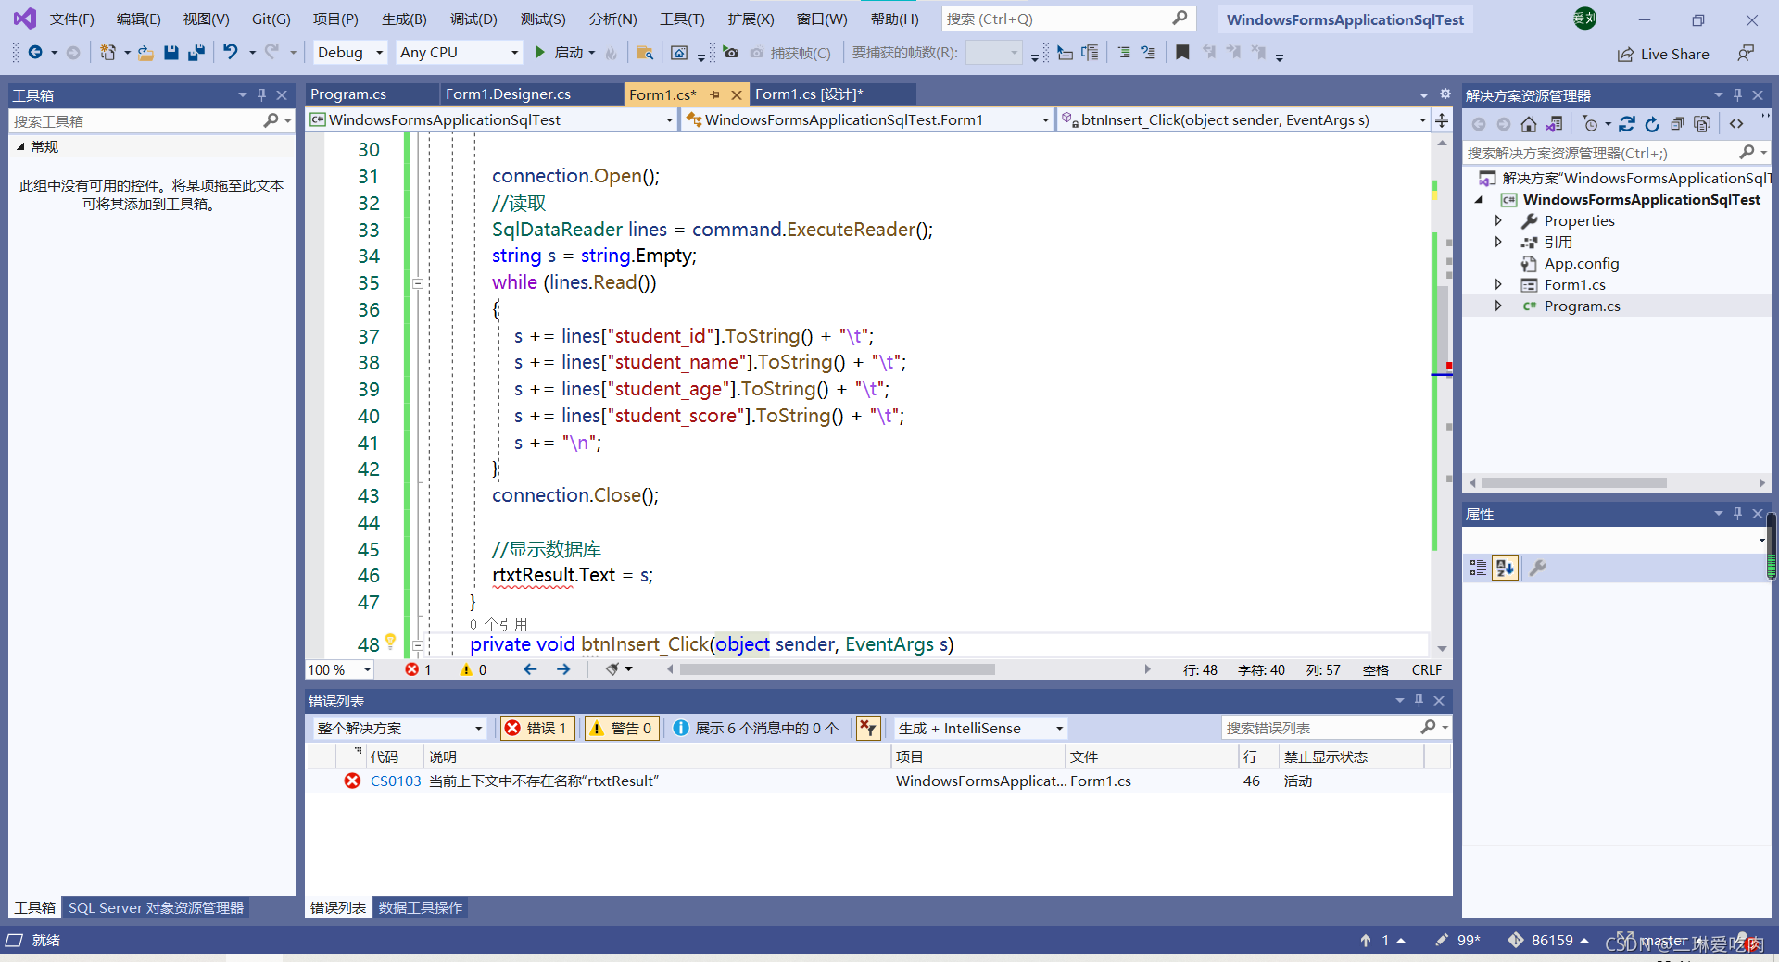Toggle the warnings filter button showing 警告 0
Image resolution: width=1779 pixels, height=962 pixels.
(622, 729)
